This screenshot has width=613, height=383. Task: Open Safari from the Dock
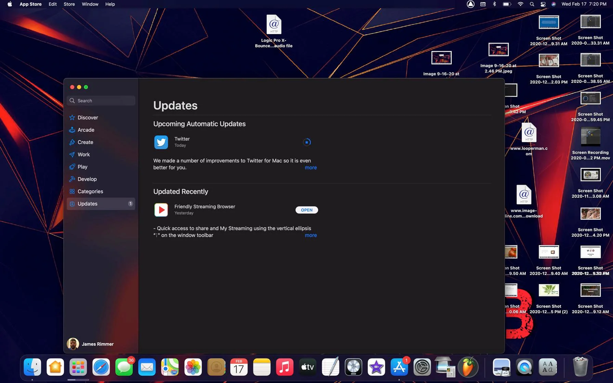(x=101, y=367)
